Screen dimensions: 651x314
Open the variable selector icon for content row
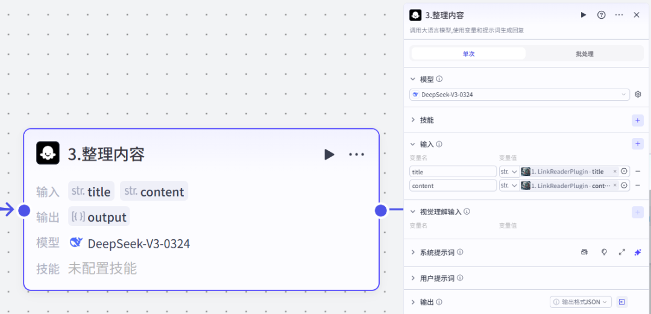tap(624, 186)
